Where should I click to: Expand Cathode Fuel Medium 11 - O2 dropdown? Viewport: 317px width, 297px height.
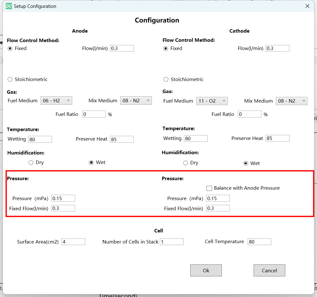[x=212, y=101]
